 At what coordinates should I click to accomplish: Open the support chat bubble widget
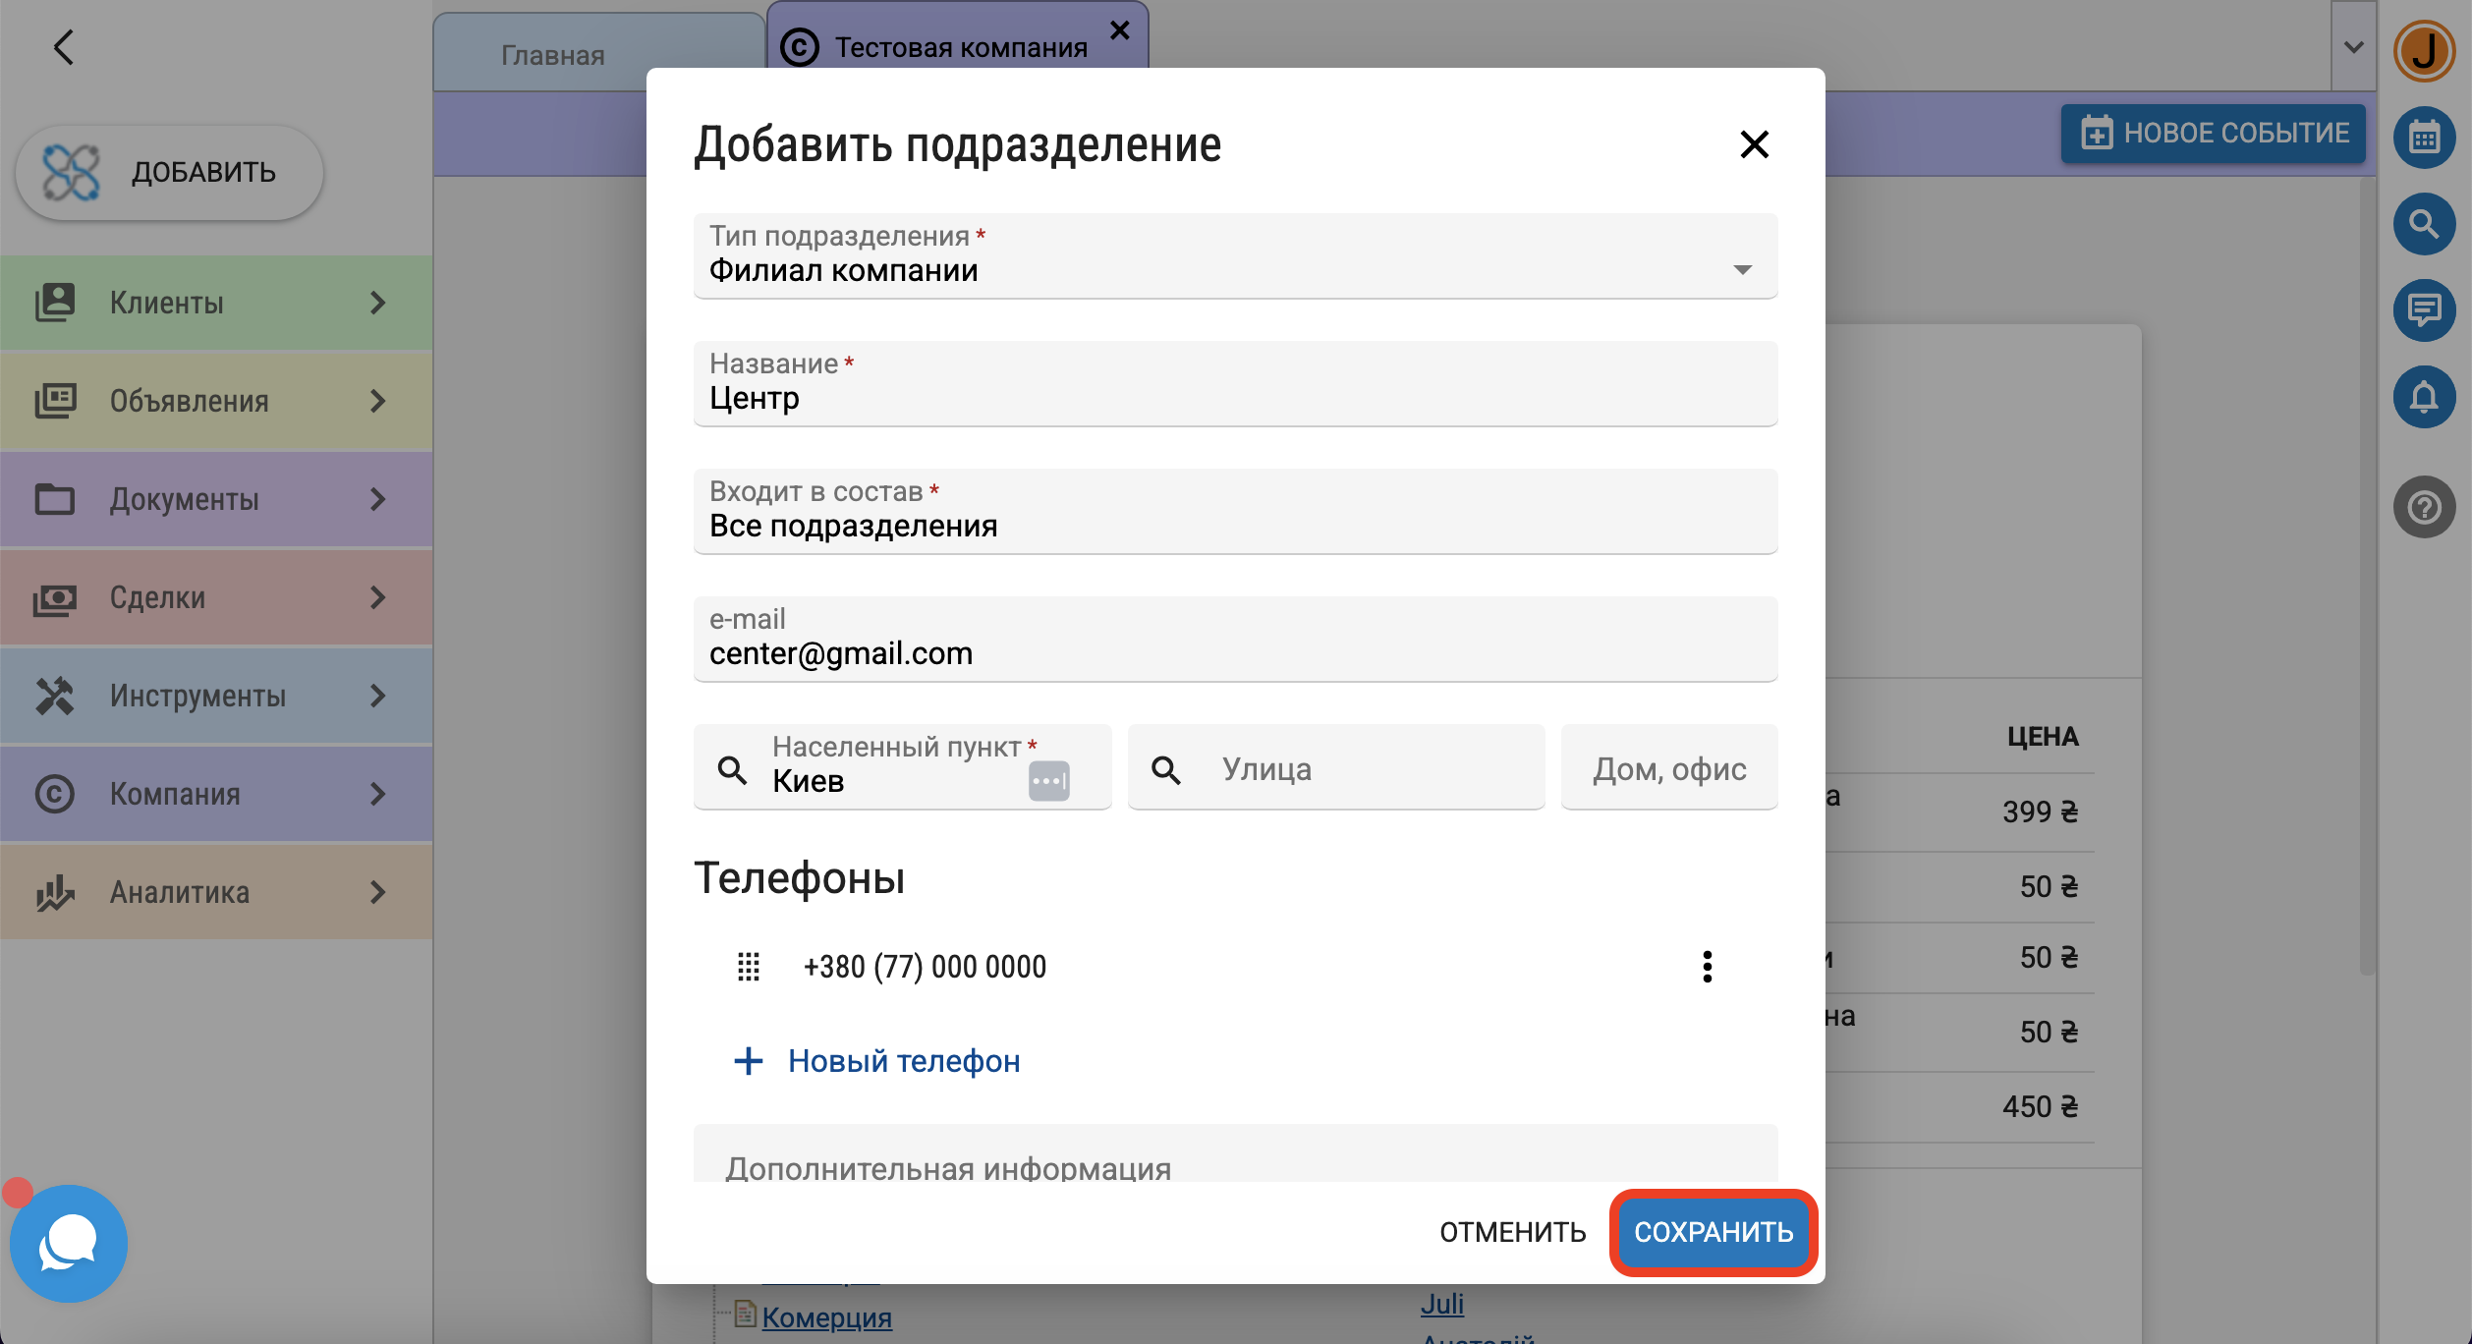[x=68, y=1244]
